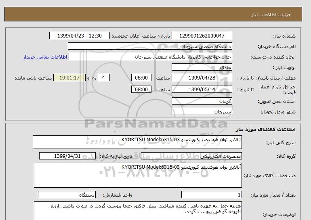Click the label ایجاد کننده درخواست
Viewport: 311px width, 220px height.
(x=273, y=57)
